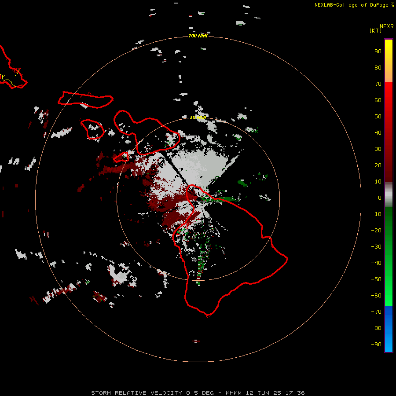Click the 60 value on the velocity scale
Screen dimensions: 396x396
pos(378,100)
